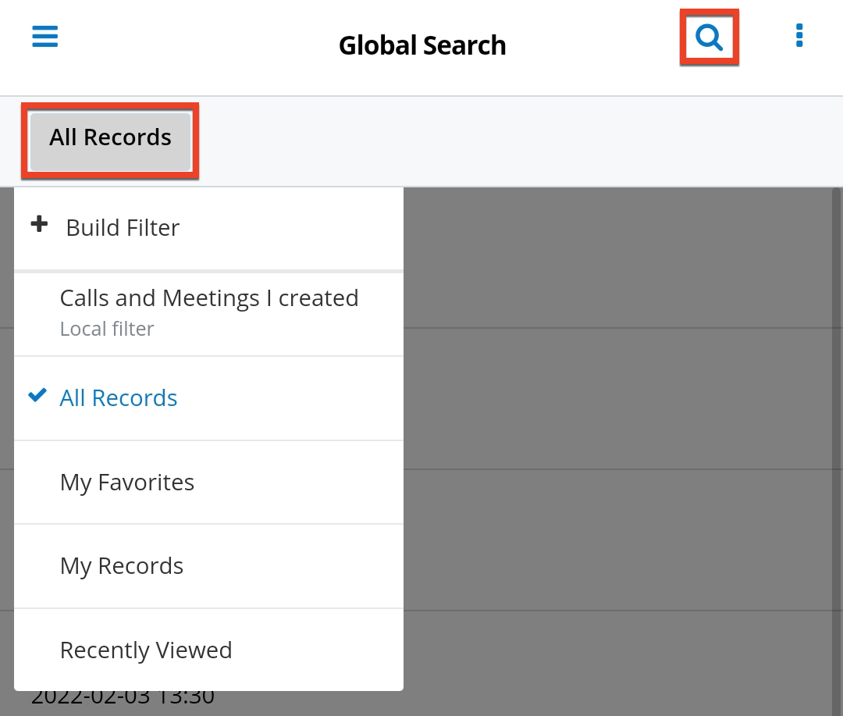
Task: Select Recently Viewed from the menu
Action: click(146, 650)
